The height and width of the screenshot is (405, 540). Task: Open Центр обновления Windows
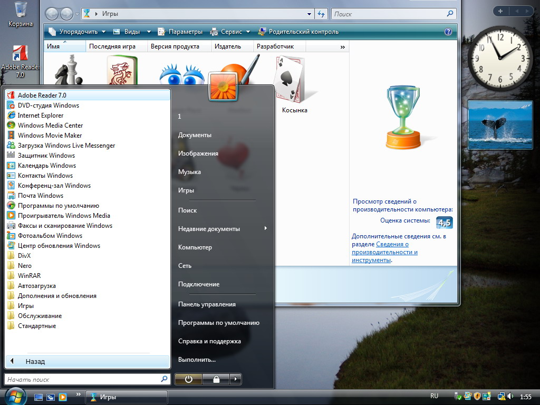(88, 246)
